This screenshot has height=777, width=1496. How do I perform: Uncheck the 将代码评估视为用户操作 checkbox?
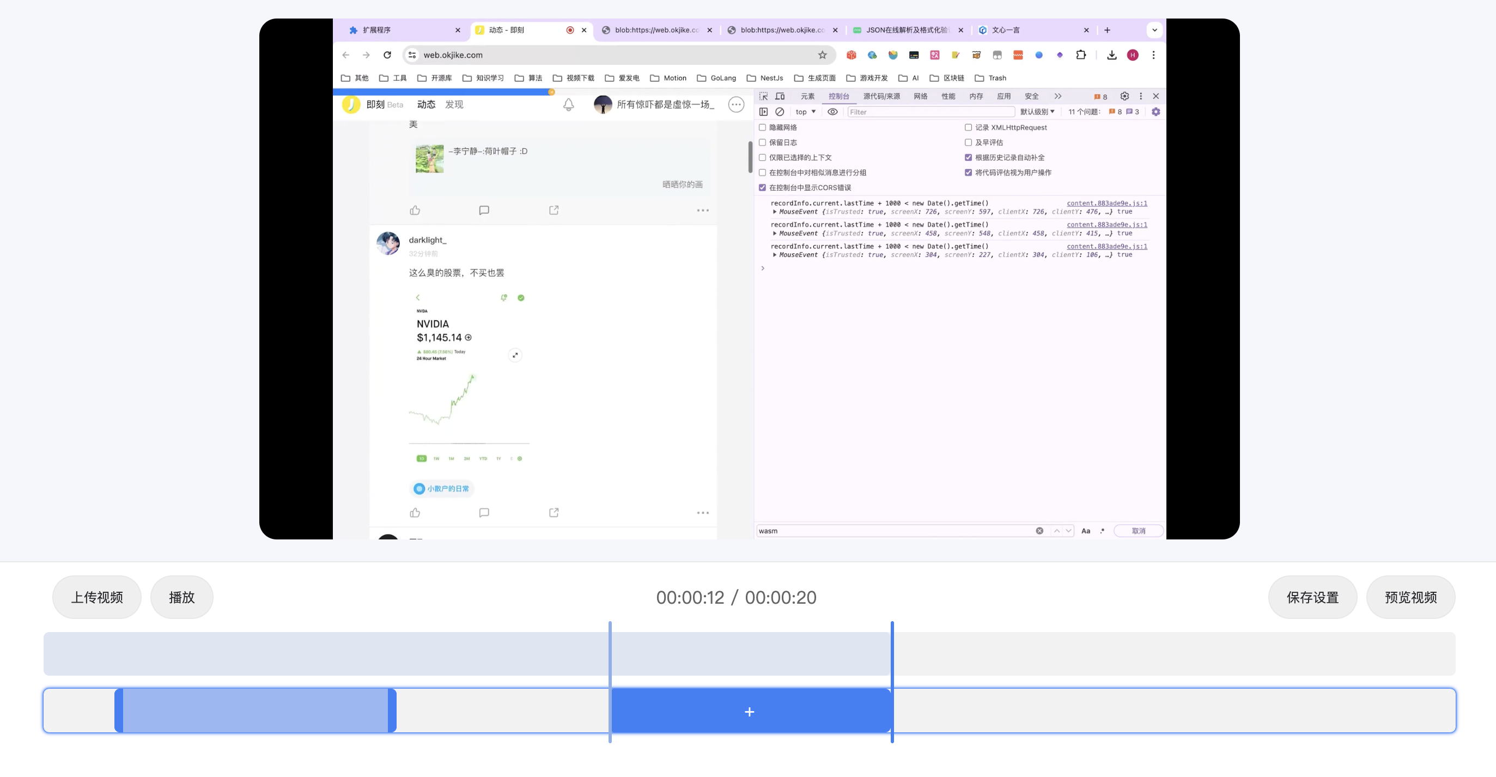pos(968,173)
